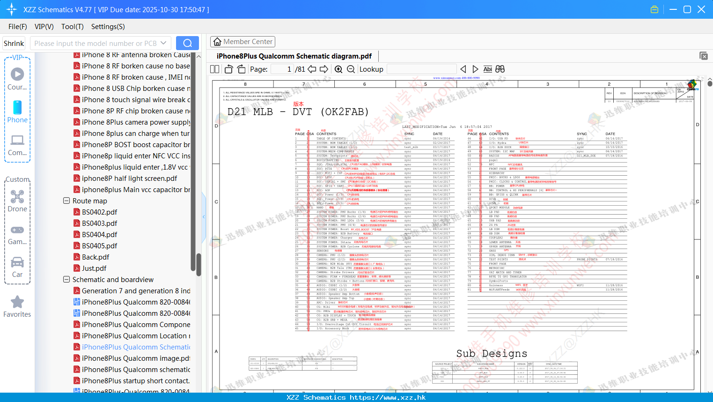The height and width of the screenshot is (402, 713).
Task: Open iPhone 8P RF chip broken file
Action: [132, 111]
